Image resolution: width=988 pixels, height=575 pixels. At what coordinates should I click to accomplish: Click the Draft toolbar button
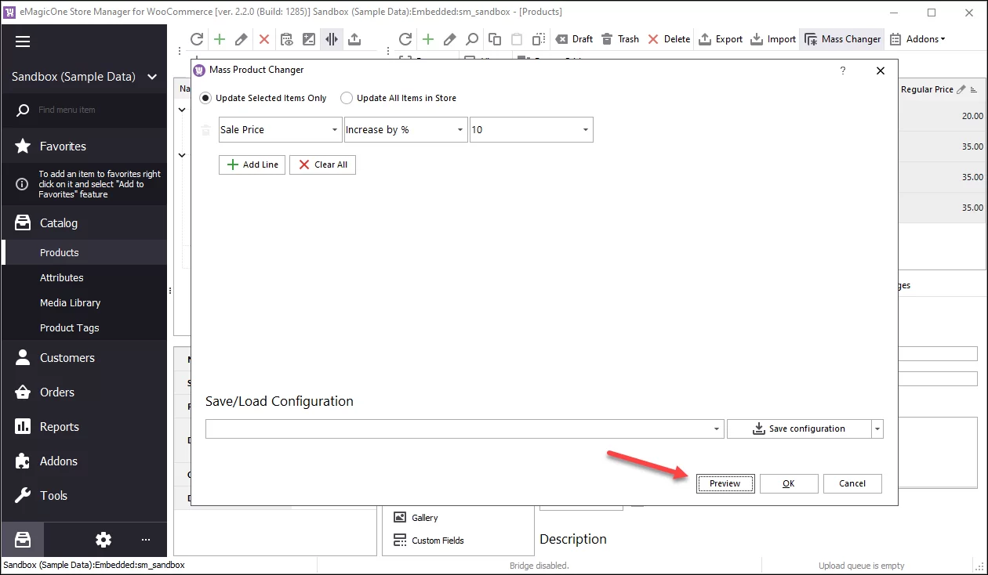(x=574, y=39)
